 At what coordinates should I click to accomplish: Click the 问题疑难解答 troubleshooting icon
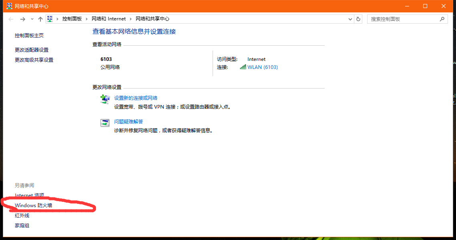(x=104, y=123)
